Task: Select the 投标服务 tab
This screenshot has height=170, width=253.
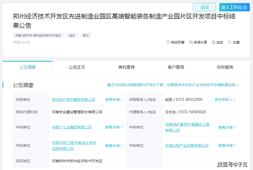Action: pyautogui.click(x=225, y=67)
